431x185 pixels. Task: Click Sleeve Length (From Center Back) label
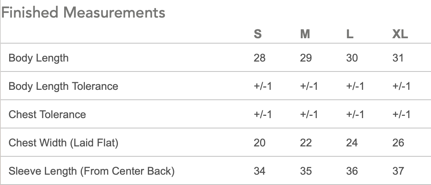(x=91, y=171)
